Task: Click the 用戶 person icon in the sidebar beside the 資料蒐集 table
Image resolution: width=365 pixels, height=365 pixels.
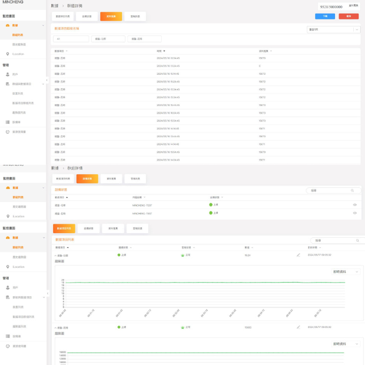Action: pos(8,74)
